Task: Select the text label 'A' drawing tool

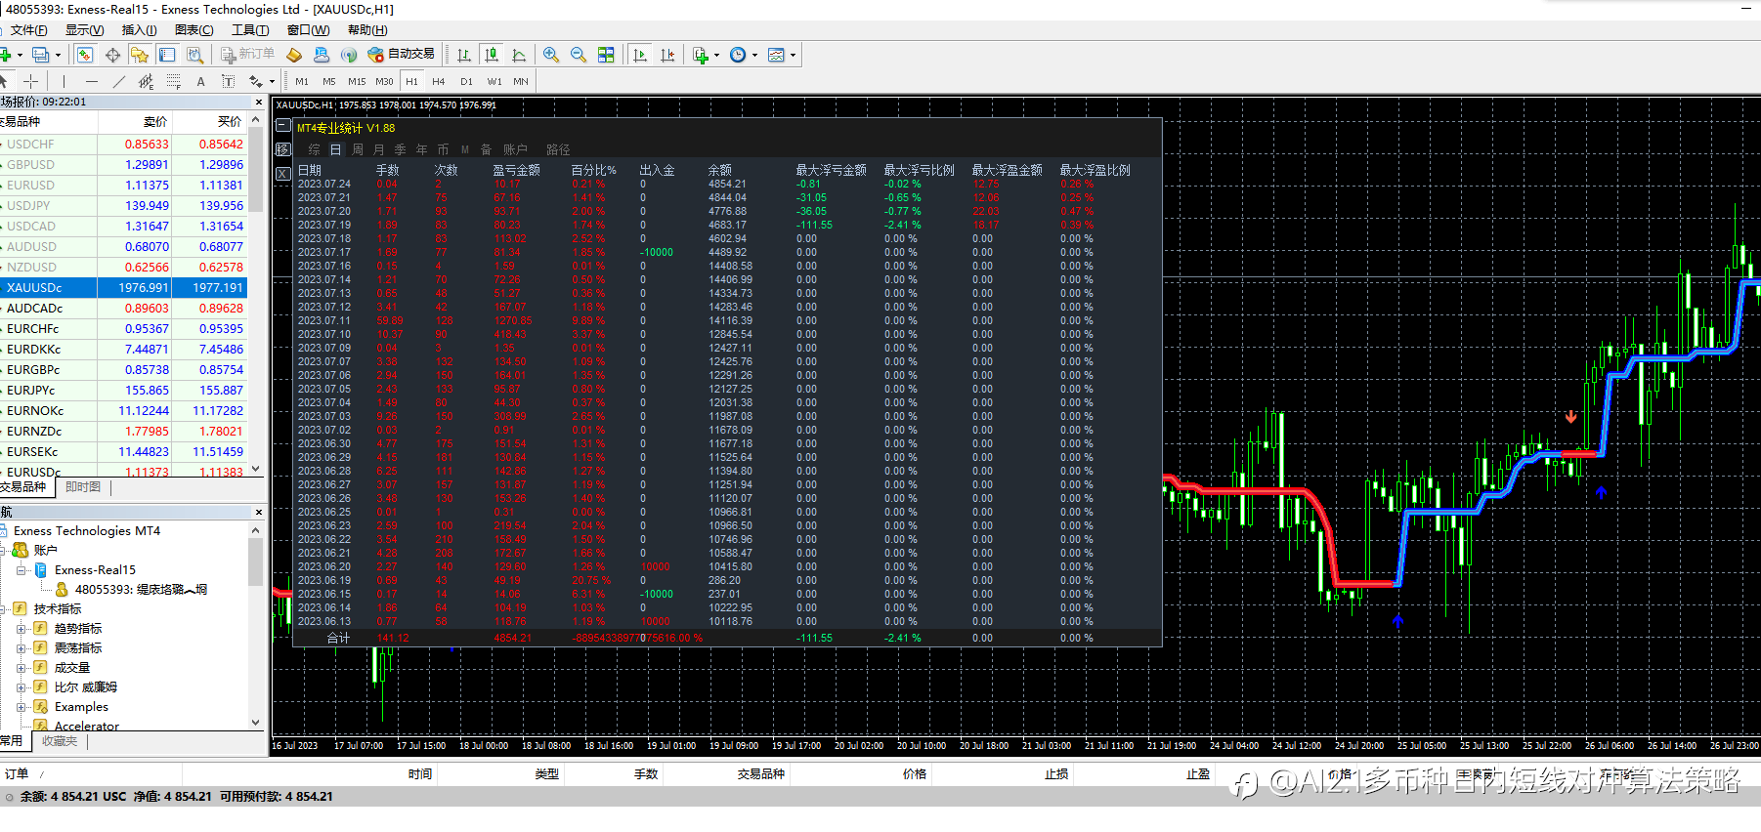Action: tap(200, 81)
